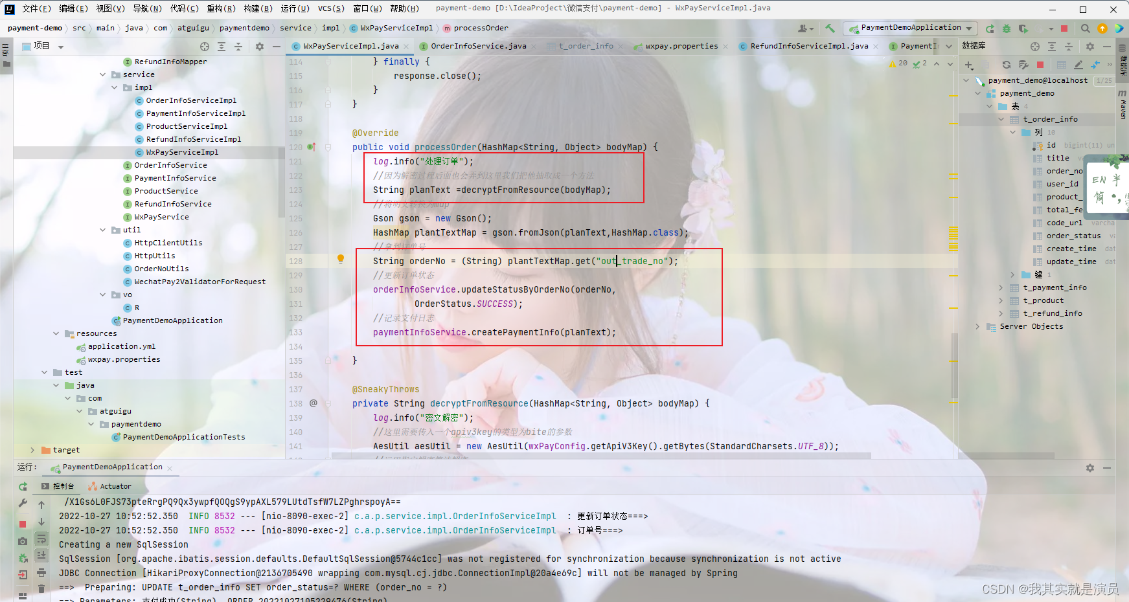Run with coverage using the shield icon
The image size is (1129, 602).
click(1023, 28)
